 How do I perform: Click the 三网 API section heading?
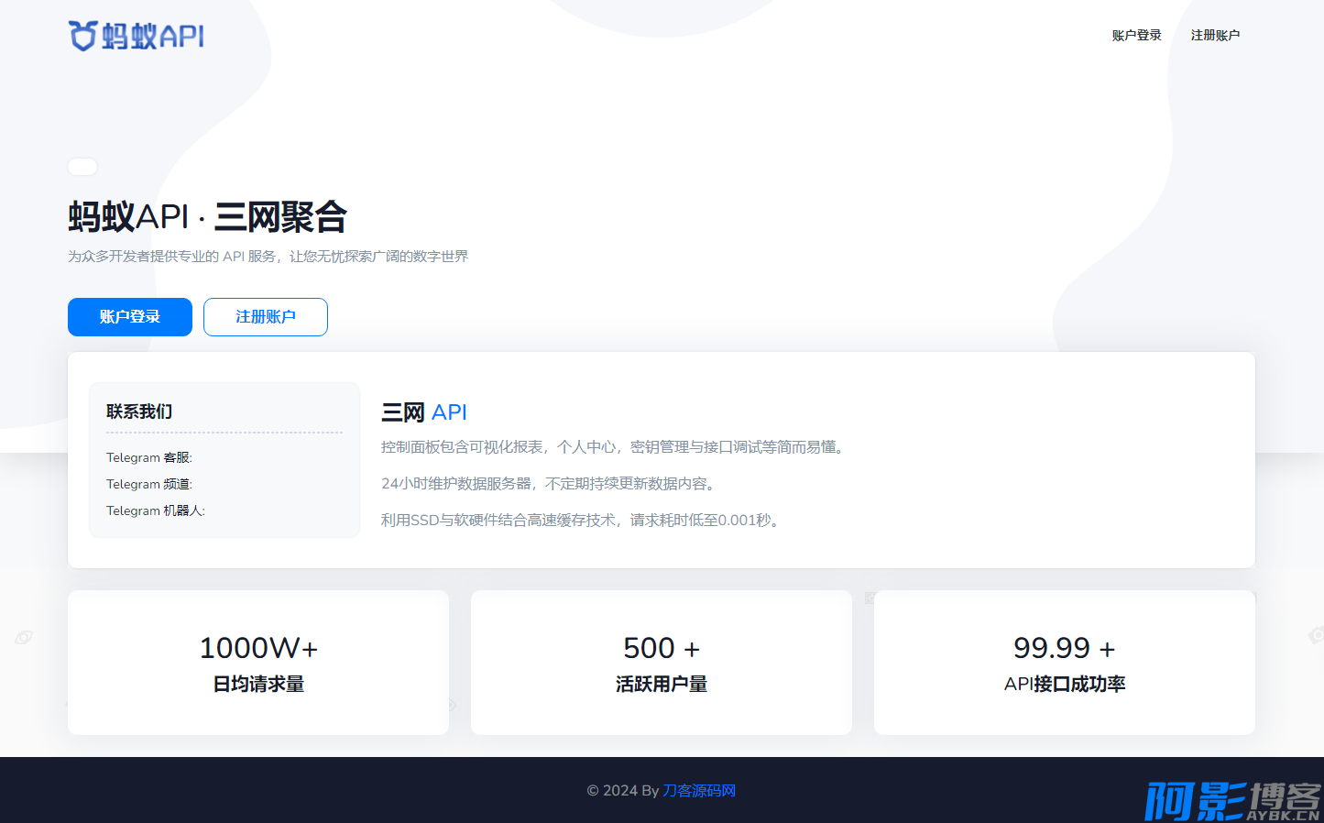[424, 412]
